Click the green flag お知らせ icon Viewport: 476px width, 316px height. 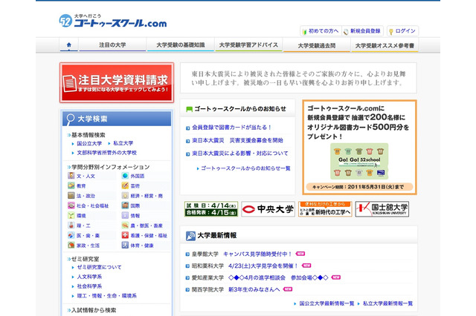pos(189,109)
